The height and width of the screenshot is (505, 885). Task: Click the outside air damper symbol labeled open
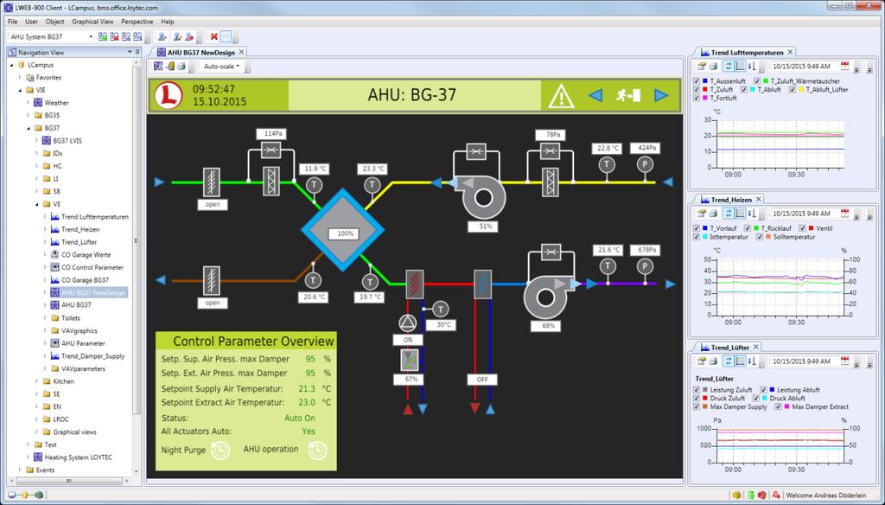[x=212, y=182]
